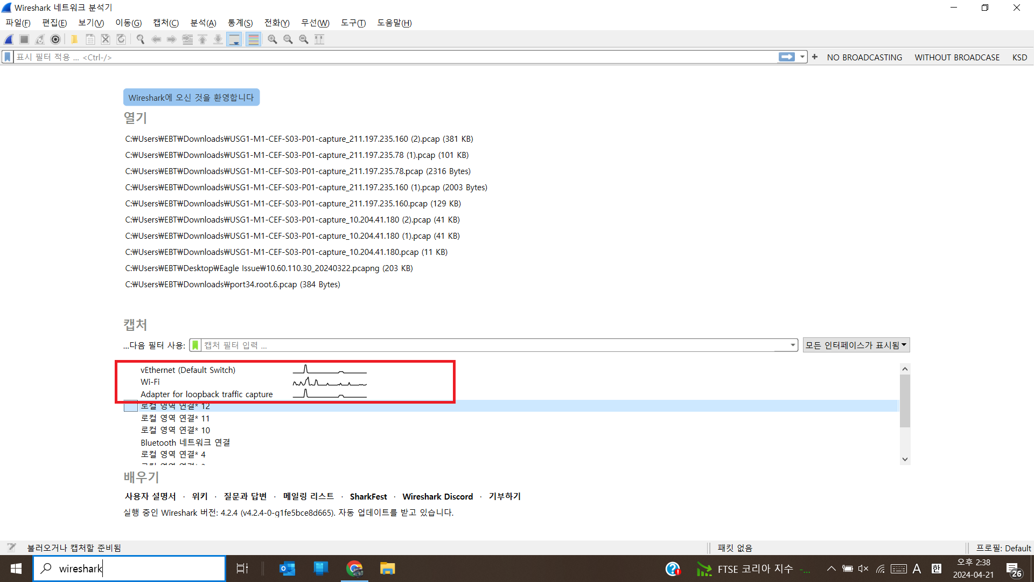Apply the NO BROADCASTING filter button

[x=864, y=57]
